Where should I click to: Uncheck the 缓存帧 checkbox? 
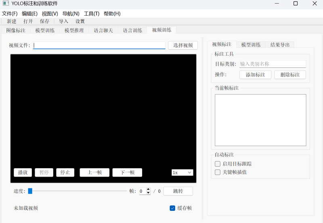coord(172,208)
